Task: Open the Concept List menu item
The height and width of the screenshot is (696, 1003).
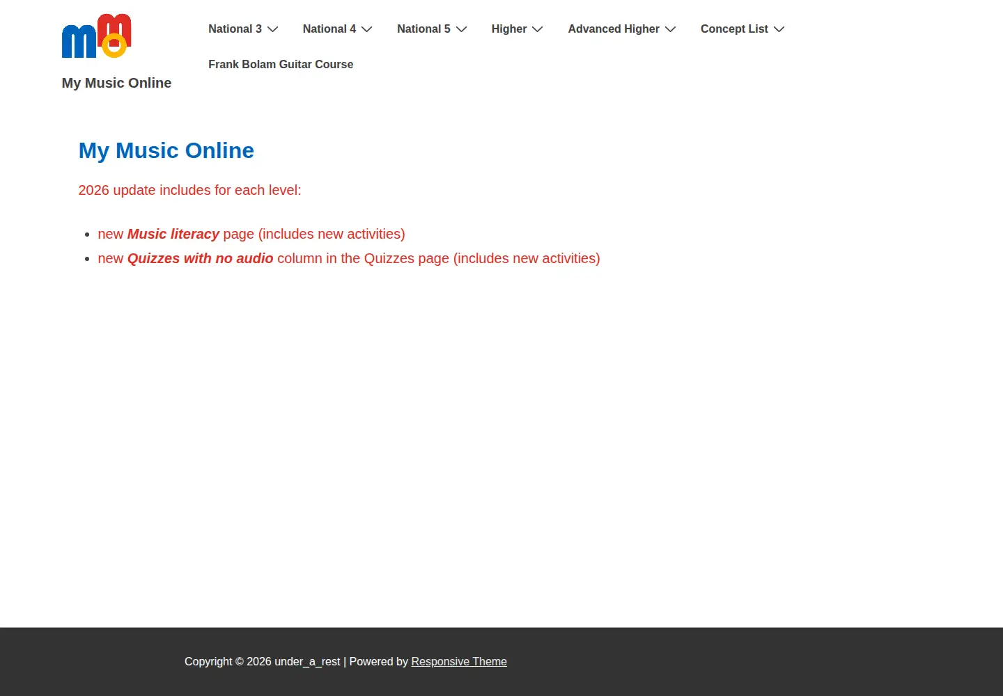Action: [x=734, y=29]
